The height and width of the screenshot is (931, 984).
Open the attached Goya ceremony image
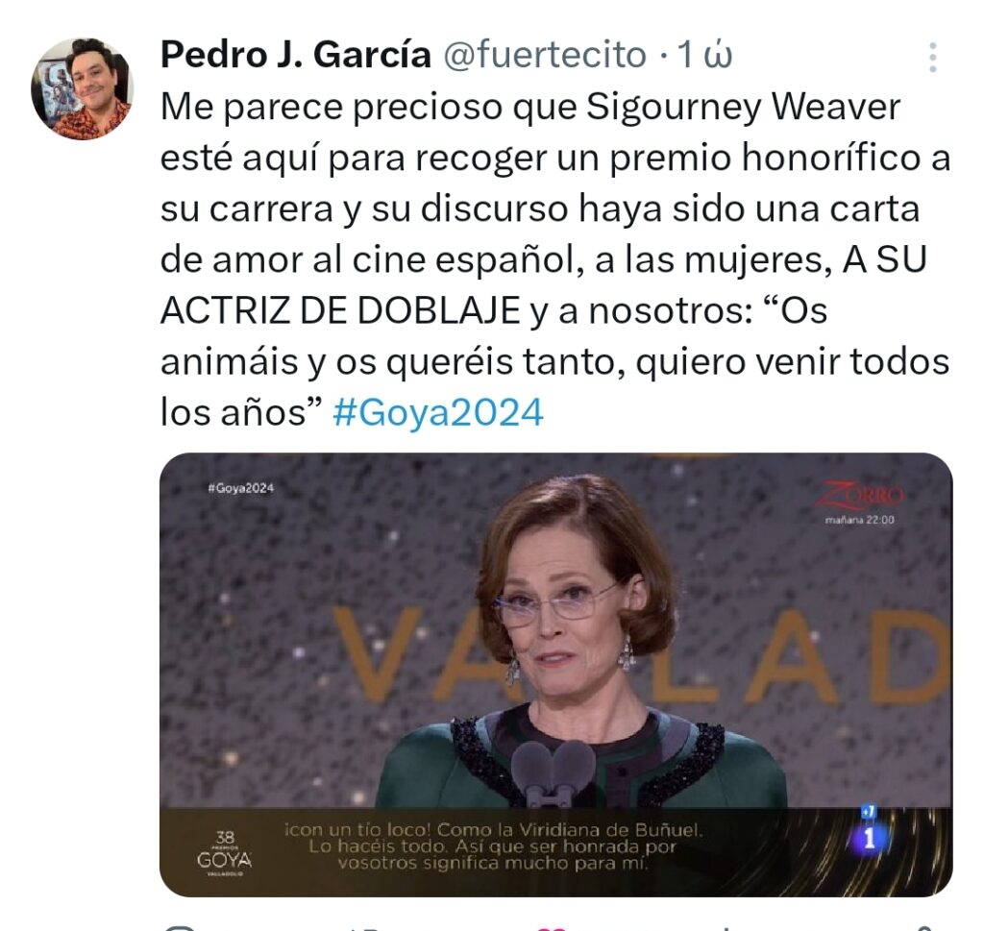click(556, 674)
